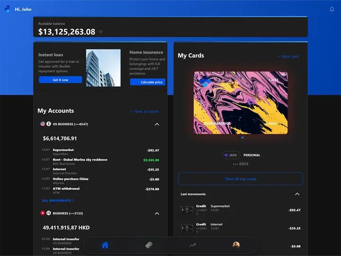Viewport: 341px width, 256px height.
Task: Open the trending chart icon in navbar
Action: (x=192, y=246)
